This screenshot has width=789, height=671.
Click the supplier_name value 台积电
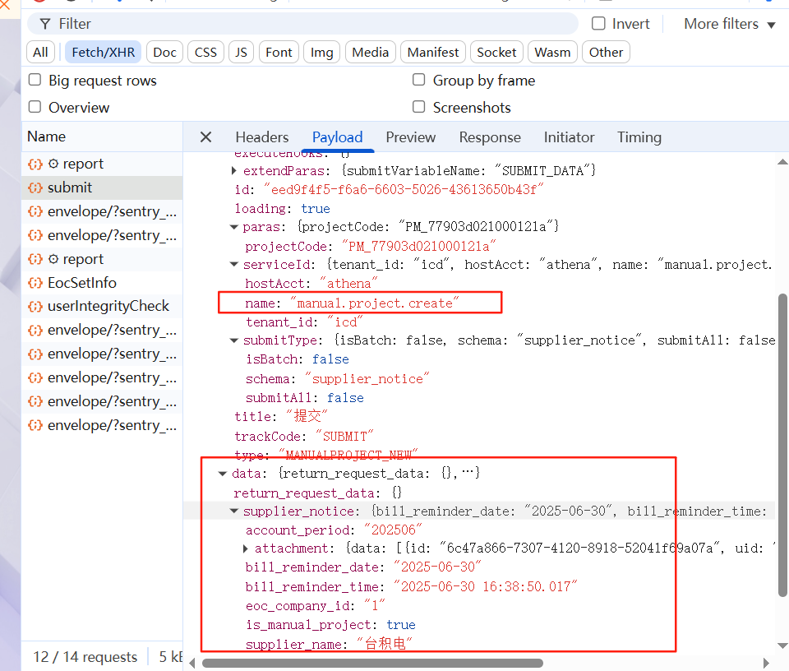tap(385, 643)
